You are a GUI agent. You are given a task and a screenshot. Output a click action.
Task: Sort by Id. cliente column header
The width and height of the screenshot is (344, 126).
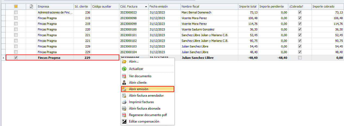(x=82, y=6)
